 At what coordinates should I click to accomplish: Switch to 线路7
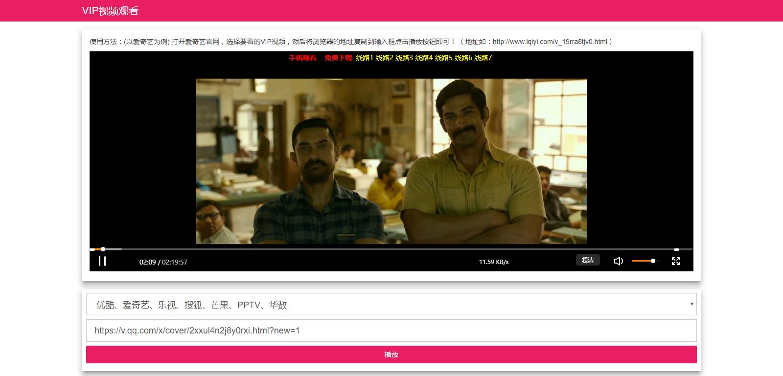(x=483, y=58)
